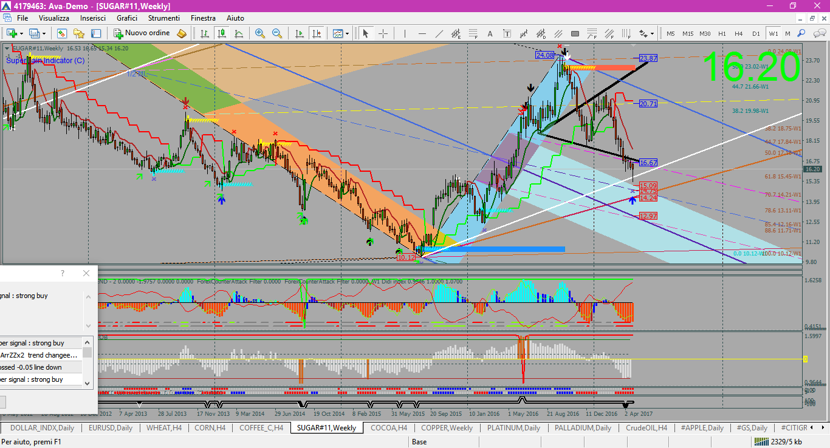The image size is (830, 448).
Task: Switch chart to bar chart
Action: [205, 33]
